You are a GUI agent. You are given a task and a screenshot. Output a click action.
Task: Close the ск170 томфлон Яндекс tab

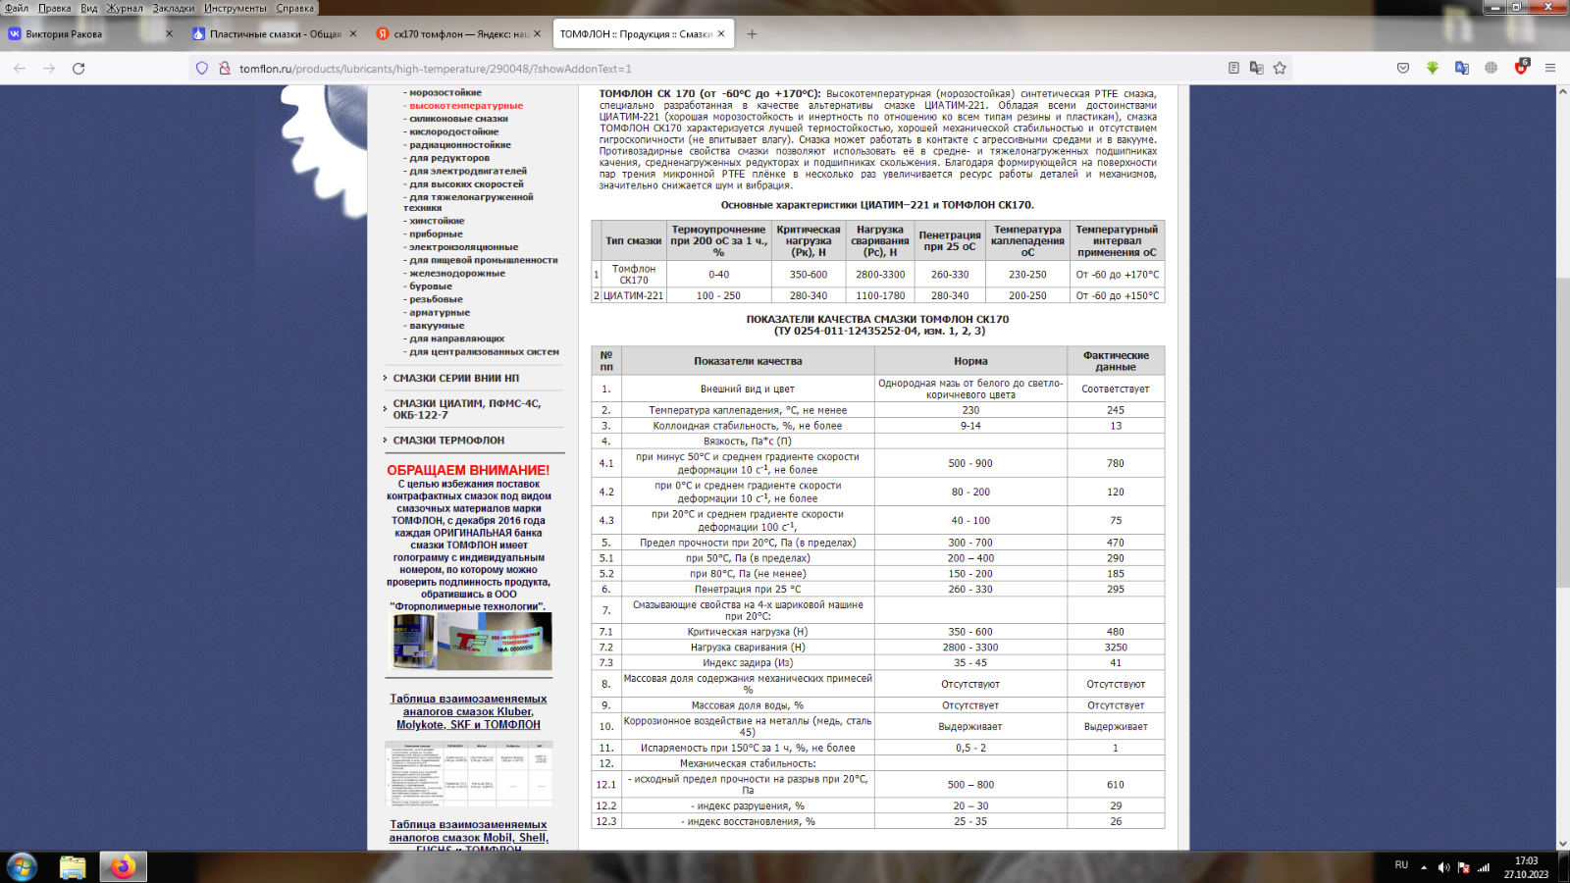[537, 33]
